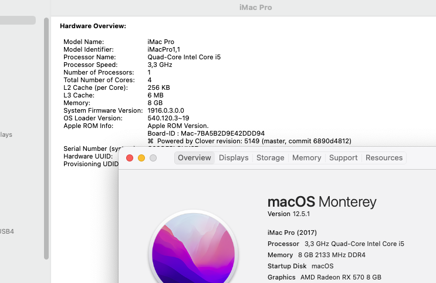The width and height of the screenshot is (436, 283).
Task: Click the Graphics AMD Radeon RX 570 line
Action: coord(325,277)
